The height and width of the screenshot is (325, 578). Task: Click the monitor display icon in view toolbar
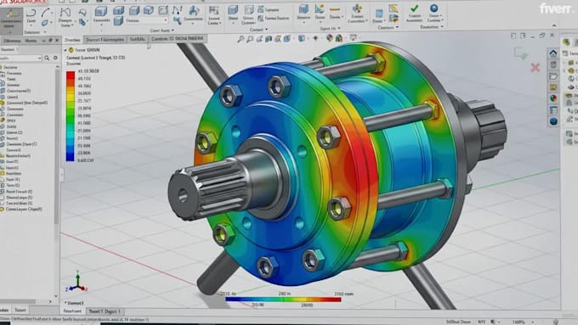tap(353, 37)
